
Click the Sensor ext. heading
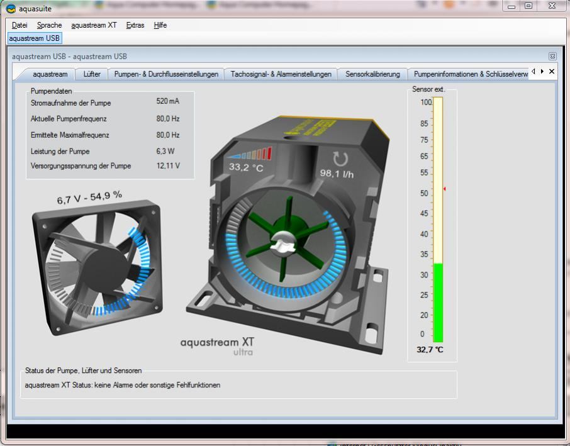click(x=428, y=89)
